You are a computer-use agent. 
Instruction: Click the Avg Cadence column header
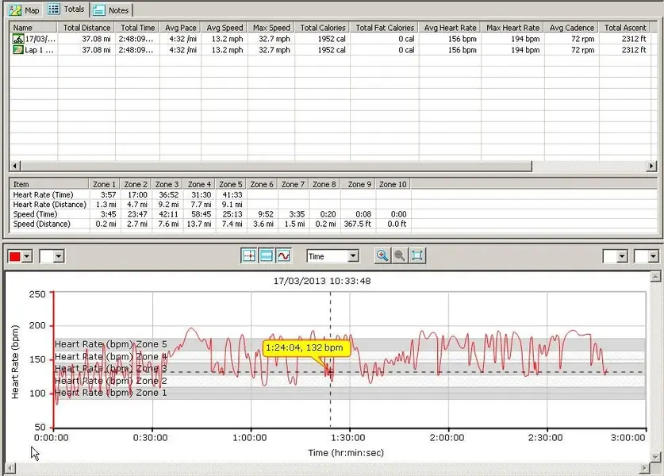tap(572, 28)
